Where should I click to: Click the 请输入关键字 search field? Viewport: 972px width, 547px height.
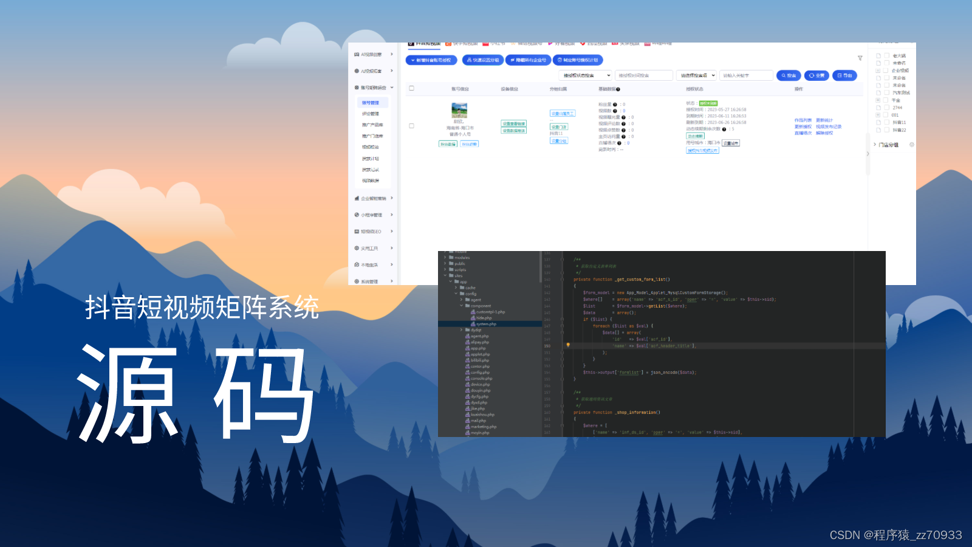pyautogui.click(x=747, y=75)
